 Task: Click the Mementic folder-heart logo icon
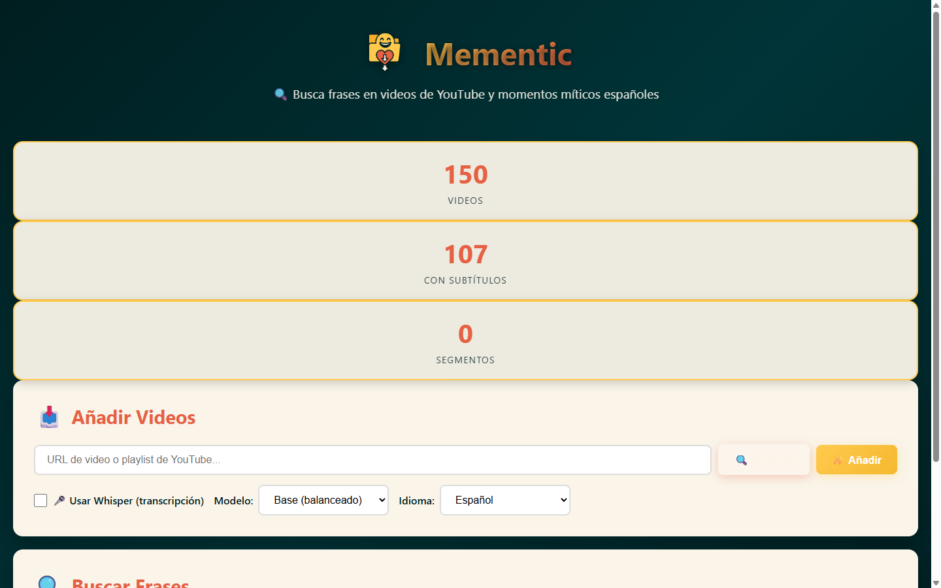[384, 52]
